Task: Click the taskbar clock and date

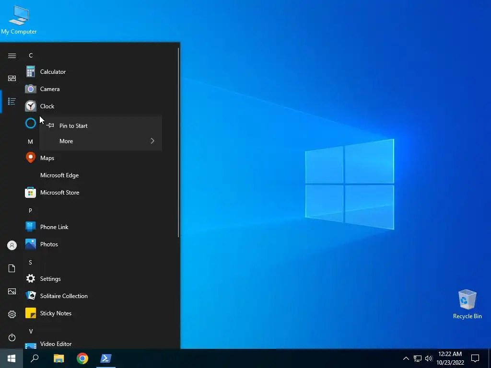Action: (x=450, y=358)
